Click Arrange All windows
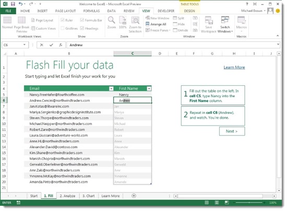Screen dimensions: 287x211 click(x=156, y=24)
